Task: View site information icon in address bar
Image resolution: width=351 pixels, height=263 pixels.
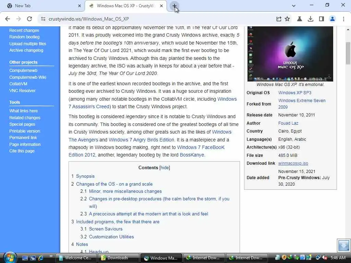Action: tap(43, 19)
